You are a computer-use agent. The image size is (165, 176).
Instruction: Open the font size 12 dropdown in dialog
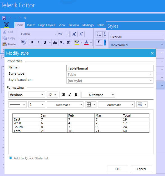(x=52, y=95)
